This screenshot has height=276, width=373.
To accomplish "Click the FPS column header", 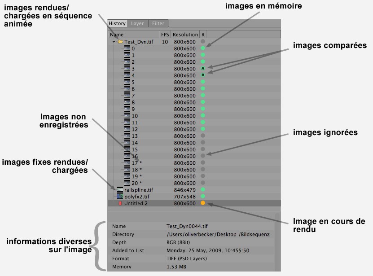I will click(x=165, y=35).
